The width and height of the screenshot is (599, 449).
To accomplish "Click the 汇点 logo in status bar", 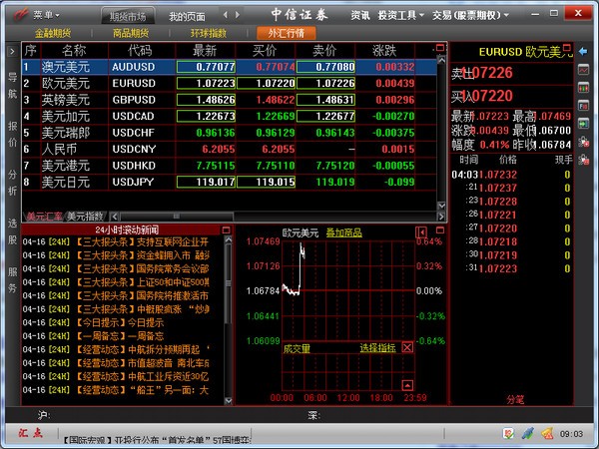I will 30,433.
